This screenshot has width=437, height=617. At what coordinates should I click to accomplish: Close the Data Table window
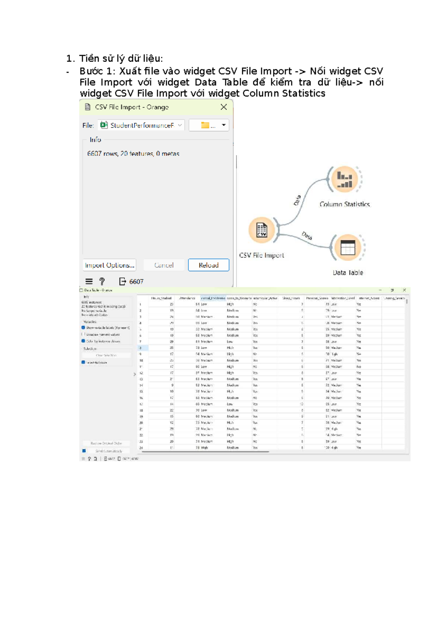[404, 290]
